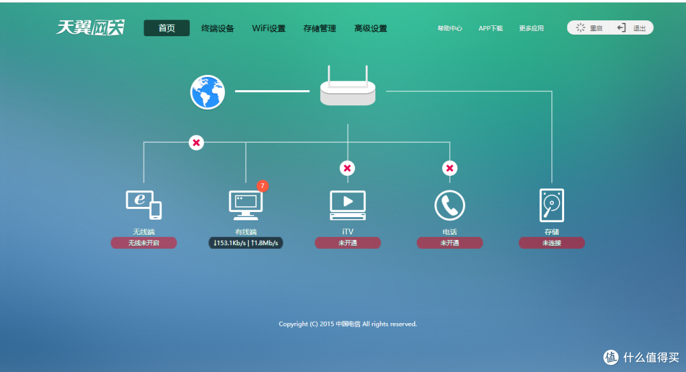This screenshot has height=372, width=686.
Task: Open the 帮助中心 link
Action: [x=450, y=29]
